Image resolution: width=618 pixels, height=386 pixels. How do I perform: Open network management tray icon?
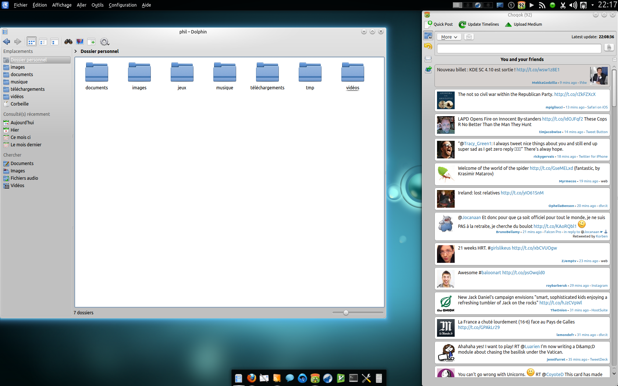coord(583,5)
